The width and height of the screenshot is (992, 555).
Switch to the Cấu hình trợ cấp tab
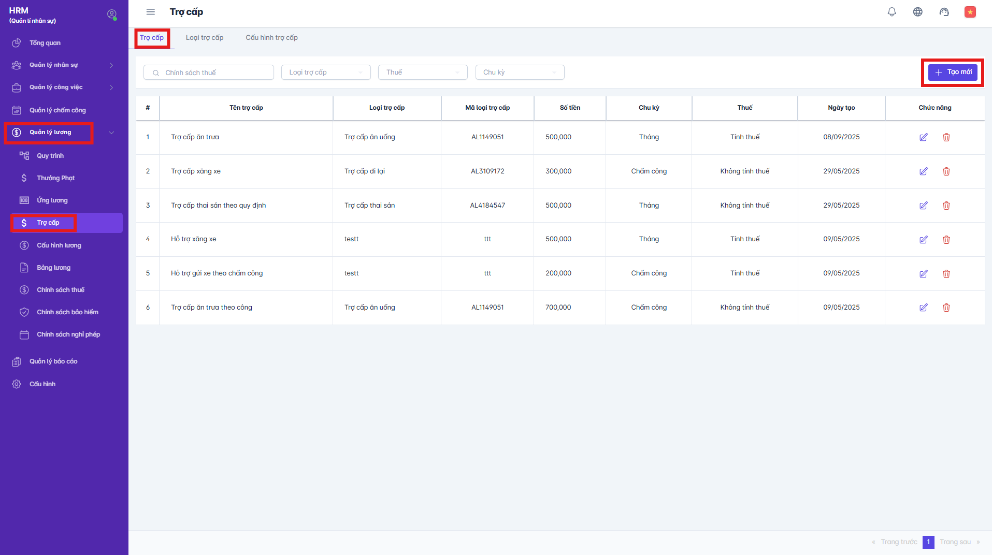point(271,38)
